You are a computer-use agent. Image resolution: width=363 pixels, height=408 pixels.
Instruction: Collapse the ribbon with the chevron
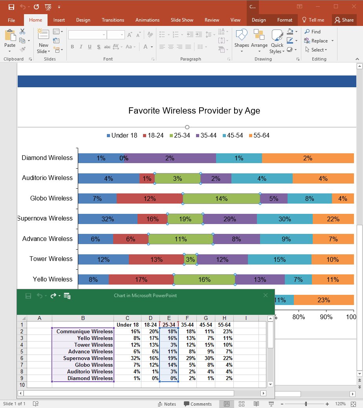click(x=357, y=59)
